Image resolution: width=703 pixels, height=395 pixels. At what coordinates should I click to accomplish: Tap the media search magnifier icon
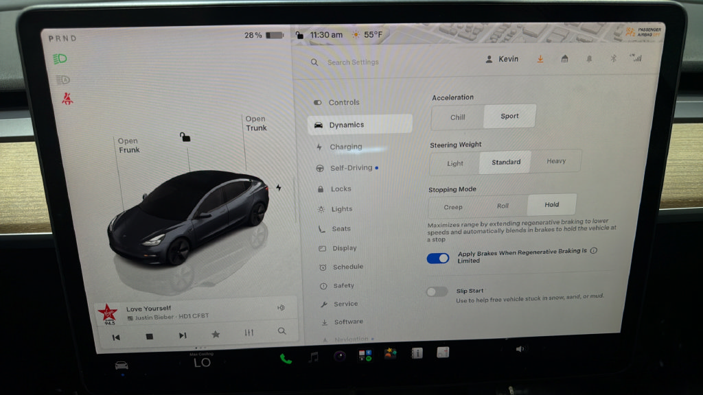(x=281, y=331)
